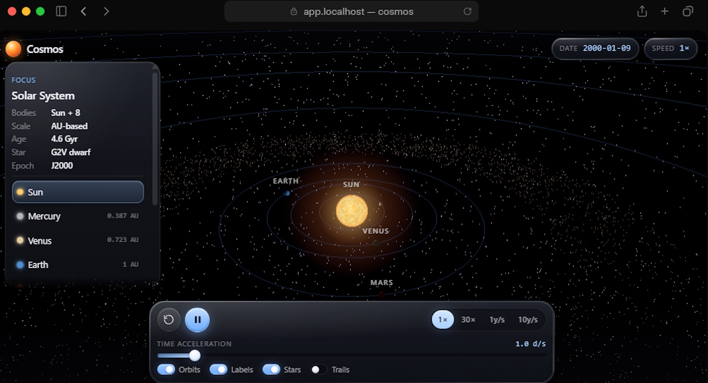Turn off the Stars toggle

(271, 369)
